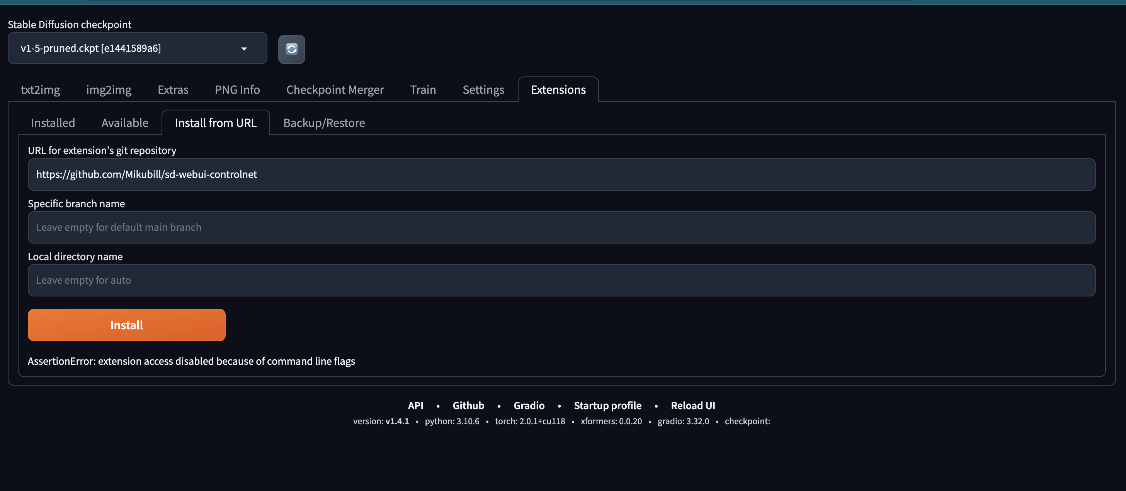This screenshot has width=1126, height=491.
Task: Click the Stable Diffusion checkpoint label
Action: click(70, 24)
